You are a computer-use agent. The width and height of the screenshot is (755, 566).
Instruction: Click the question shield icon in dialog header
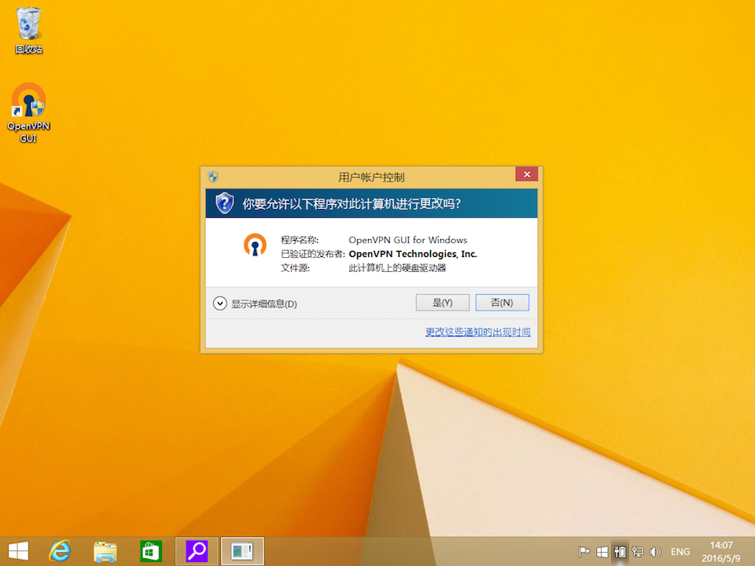[x=224, y=203]
